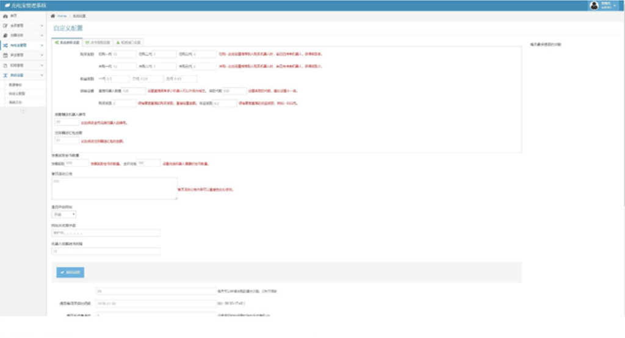Image resolution: width=625 pixels, height=338 pixels.
Task: Click the 首页滚动公告 text area
Action: [x=114, y=189]
